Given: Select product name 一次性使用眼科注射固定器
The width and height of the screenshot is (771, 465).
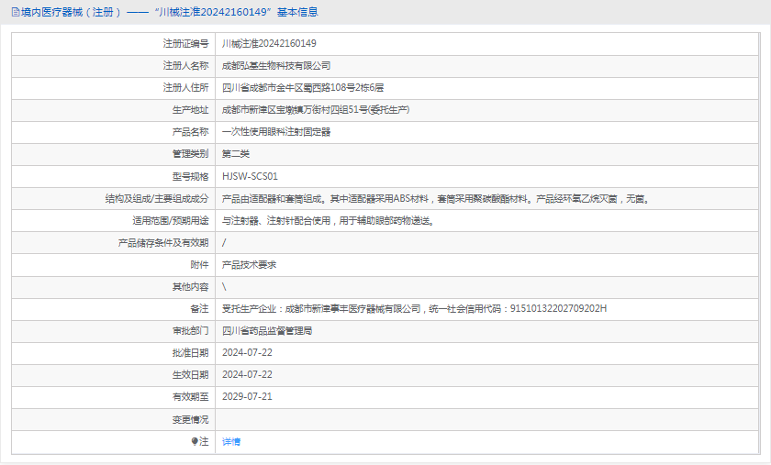Looking at the screenshot, I should coord(276,131).
